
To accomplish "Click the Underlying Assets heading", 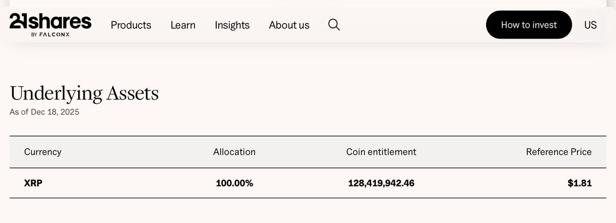I will tap(84, 94).
